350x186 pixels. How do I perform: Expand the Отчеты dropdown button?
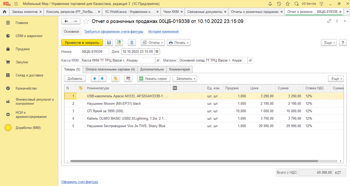pyautogui.click(x=153, y=42)
